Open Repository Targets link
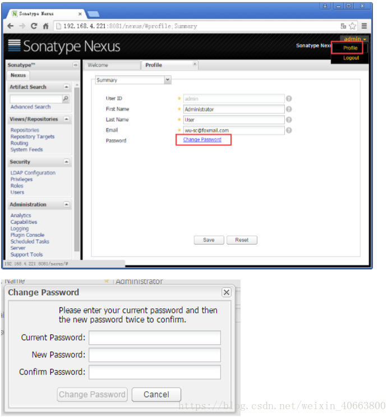Screen dimensions: 392x417 click(x=33, y=137)
